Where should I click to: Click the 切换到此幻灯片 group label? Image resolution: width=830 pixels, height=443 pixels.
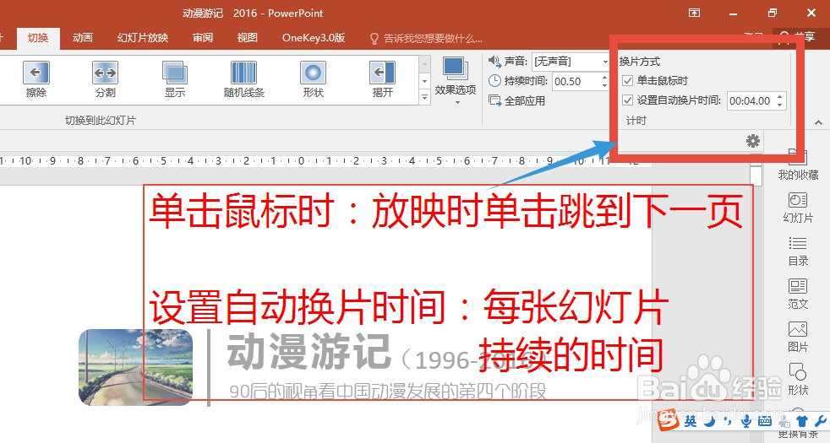(x=101, y=121)
